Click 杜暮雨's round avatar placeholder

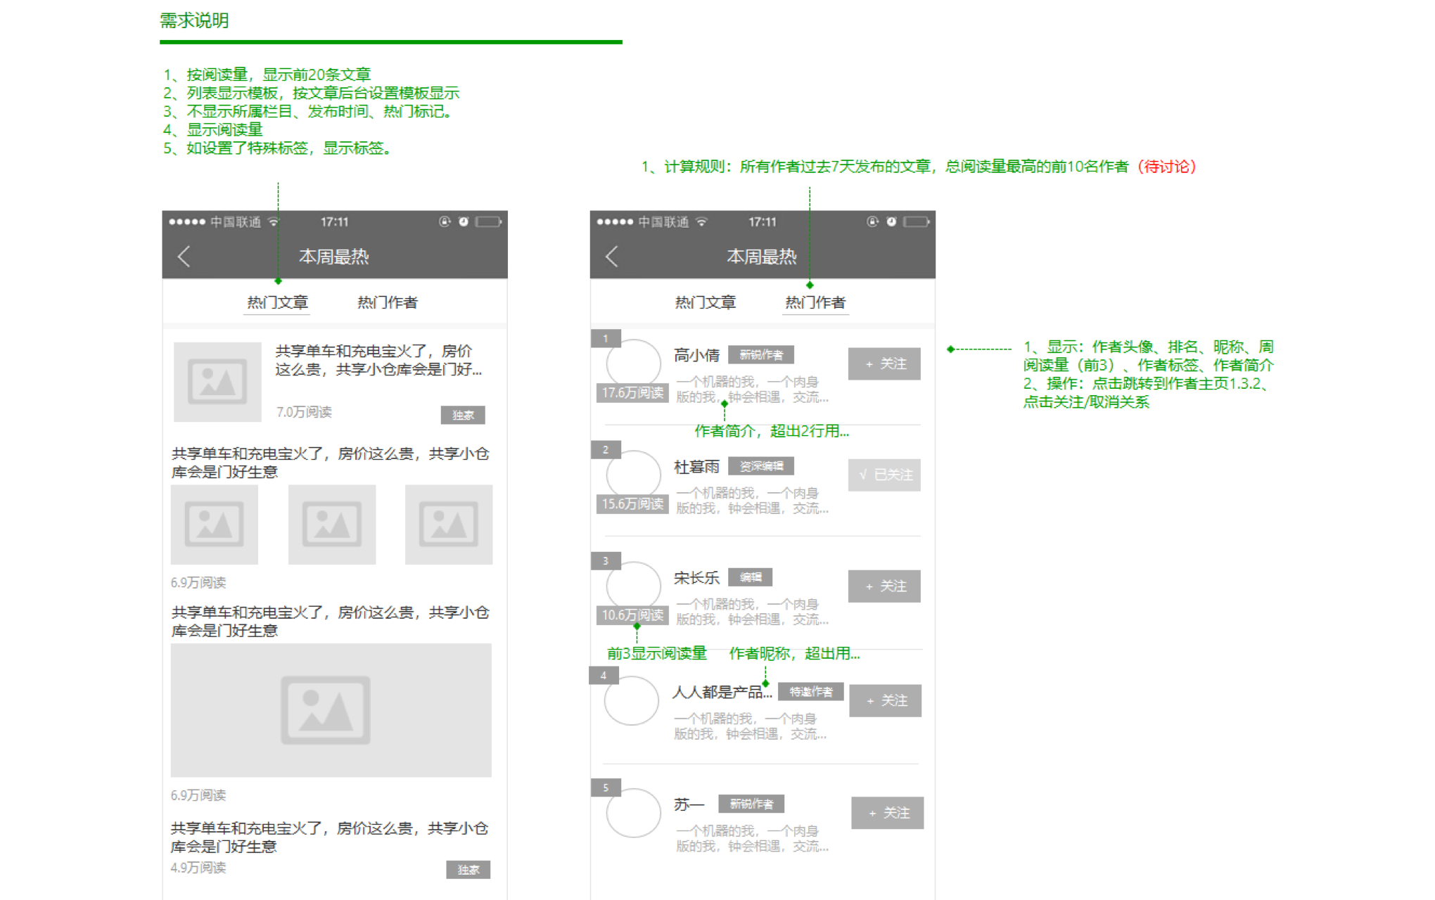click(x=633, y=475)
